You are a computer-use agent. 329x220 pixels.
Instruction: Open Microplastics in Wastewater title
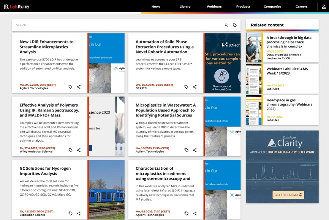tap(166, 110)
